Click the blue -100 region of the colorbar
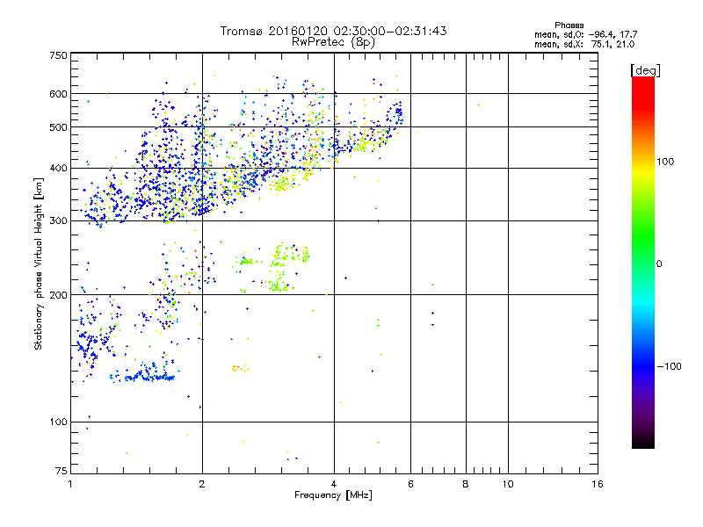This screenshot has width=703, height=527. coord(643,366)
